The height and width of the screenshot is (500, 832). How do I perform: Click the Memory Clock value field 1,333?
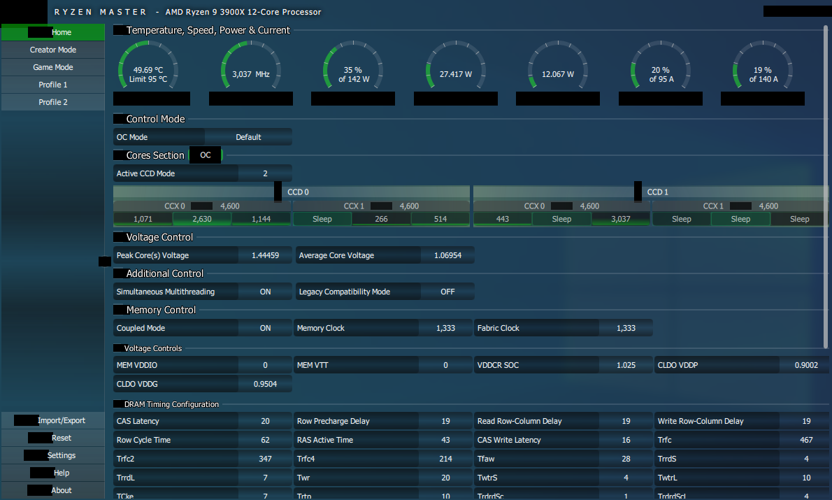[x=447, y=328]
